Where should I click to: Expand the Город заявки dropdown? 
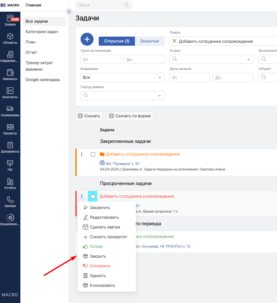122,96
